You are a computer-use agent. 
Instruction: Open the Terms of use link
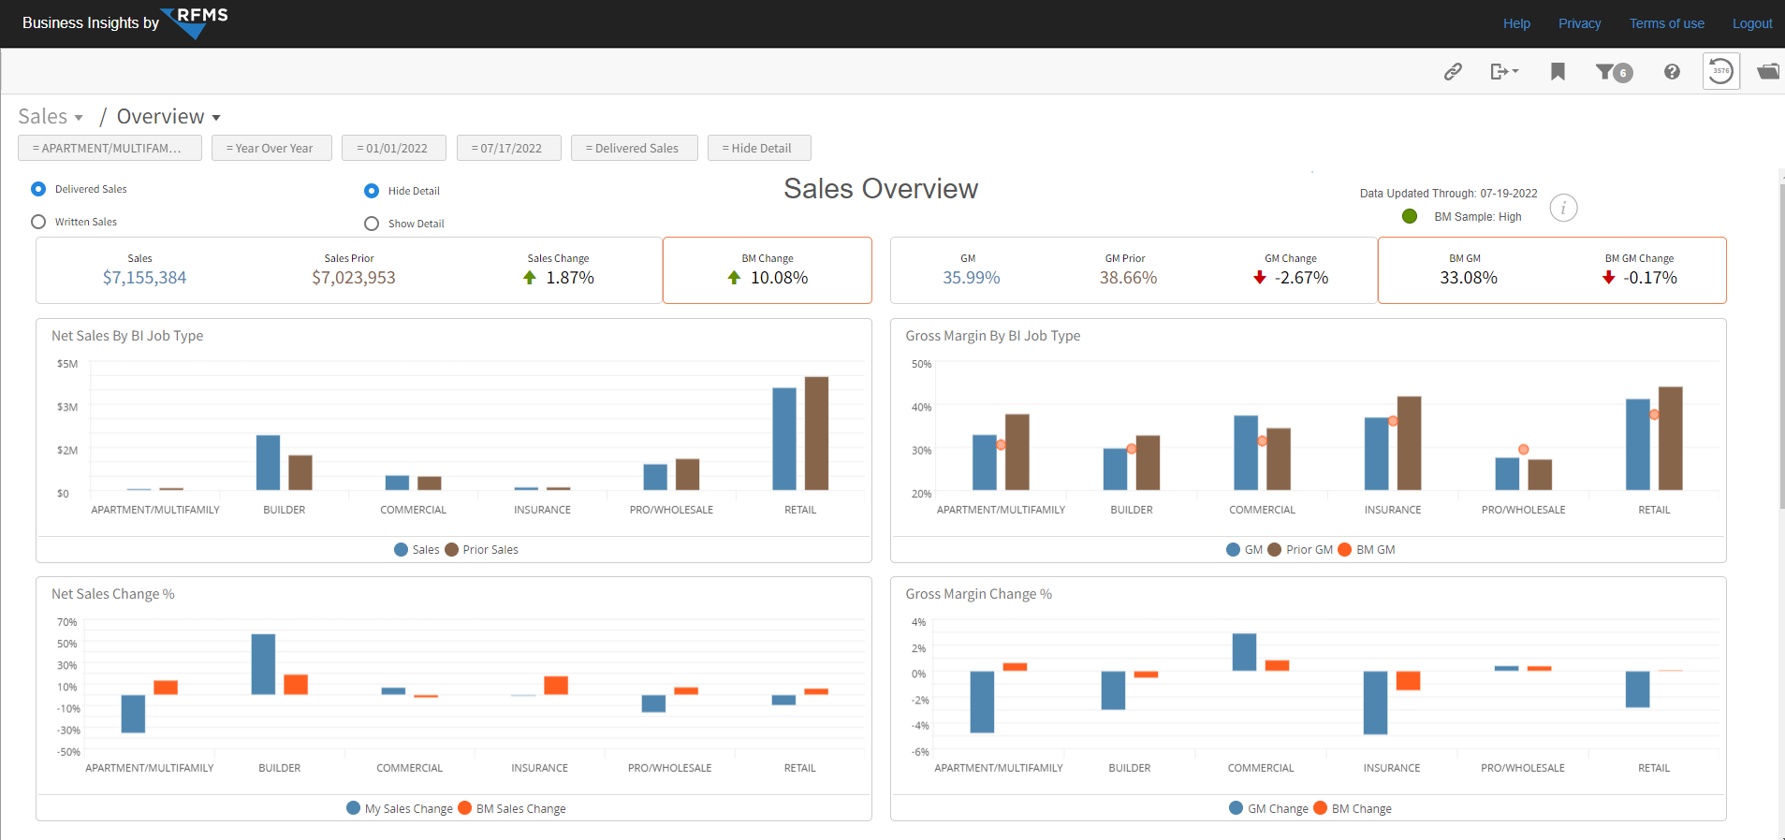(1666, 23)
